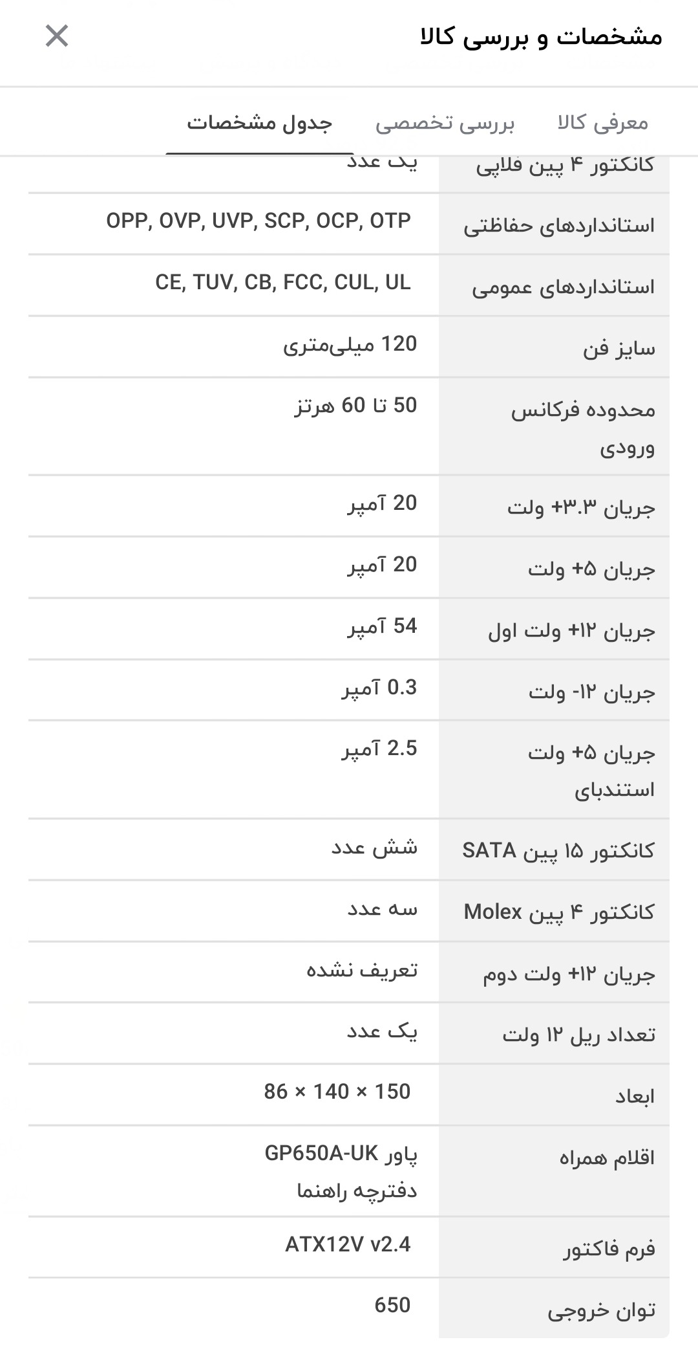Switch to the معرفی کالا tab
Screen dimensions: 698x1353
click(602, 122)
